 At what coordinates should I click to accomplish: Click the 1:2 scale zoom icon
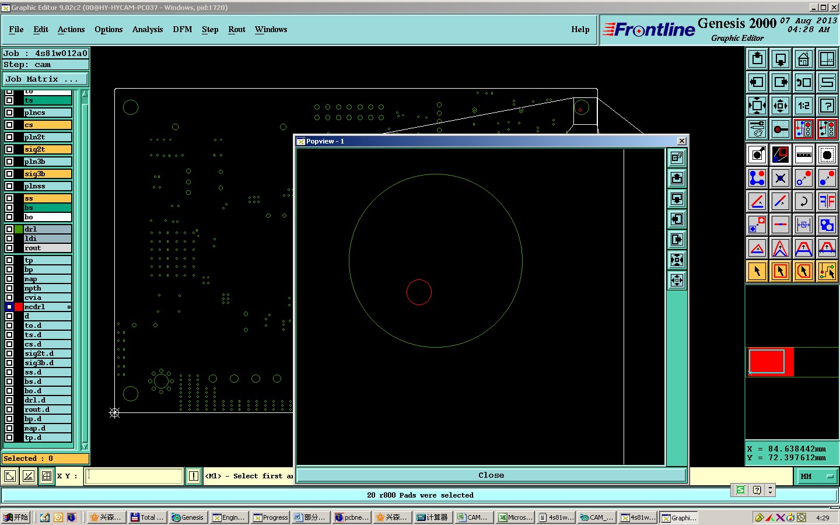pyautogui.click(x=804, y=106)
